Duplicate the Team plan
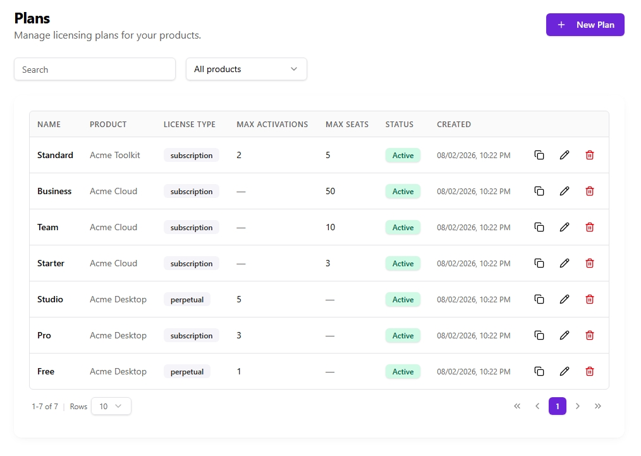The width and height of the screenshot is (641, 456). (x=539, y=227)
